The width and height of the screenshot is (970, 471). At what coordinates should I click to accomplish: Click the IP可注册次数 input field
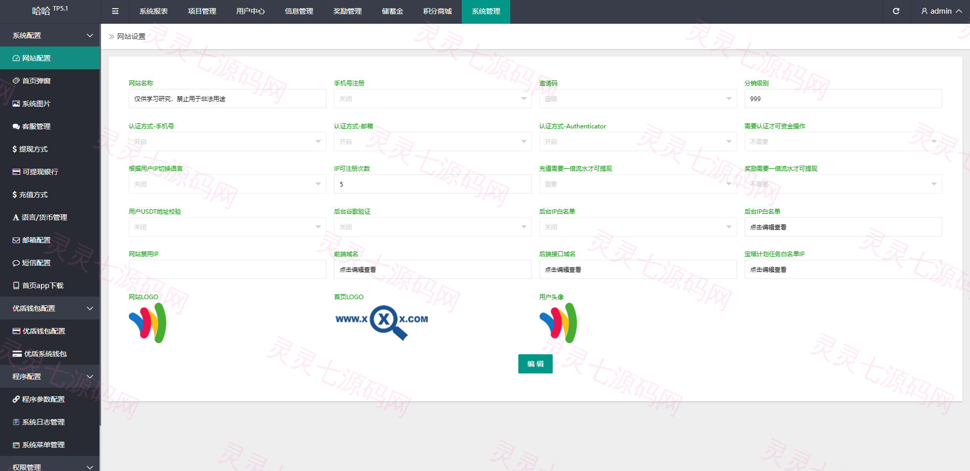[432, 184]
